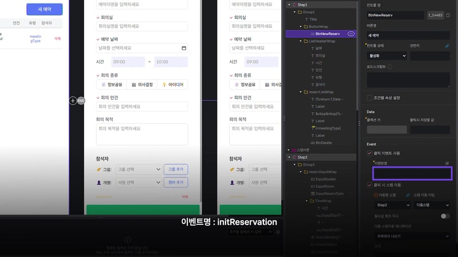This screenshot has width=458, height=257.
Task: Collapse ListHeaderWrap tree node arrow
Action: coord(301,41)
